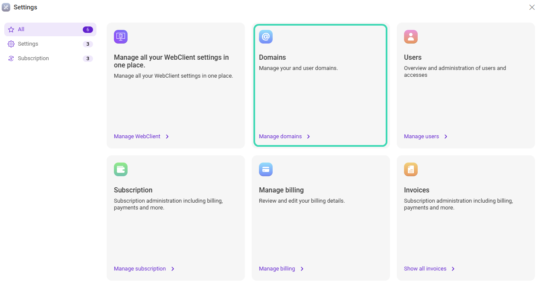Click the Manage billing card icon
This screenshot has height=285, width=538.
pyautogui.click(x=265, y=169)
